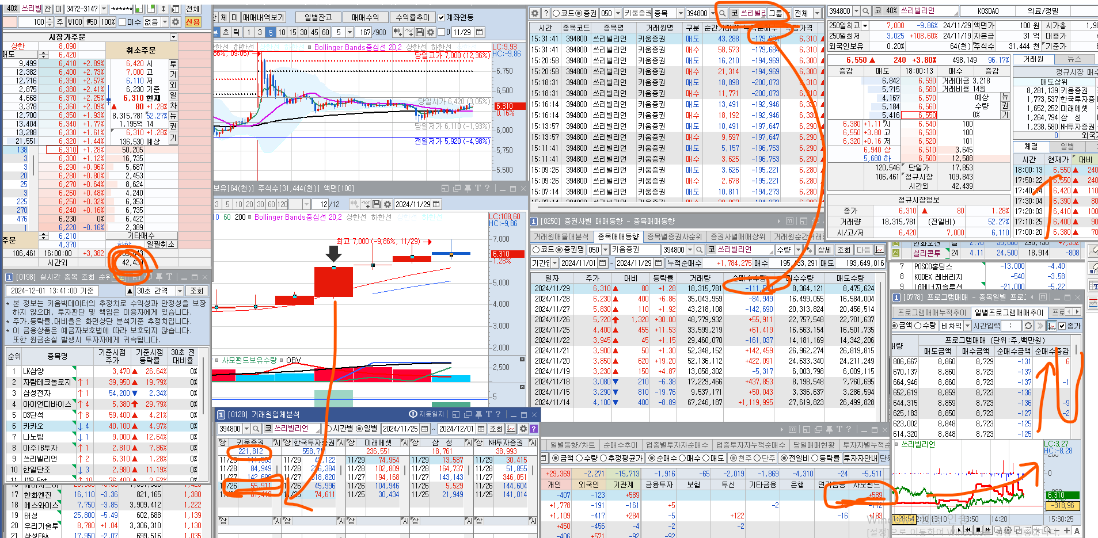This screenshot has height=538, width=1098.
Task: Click search magnifier in top-right quote window
Action: coord(865,11)
